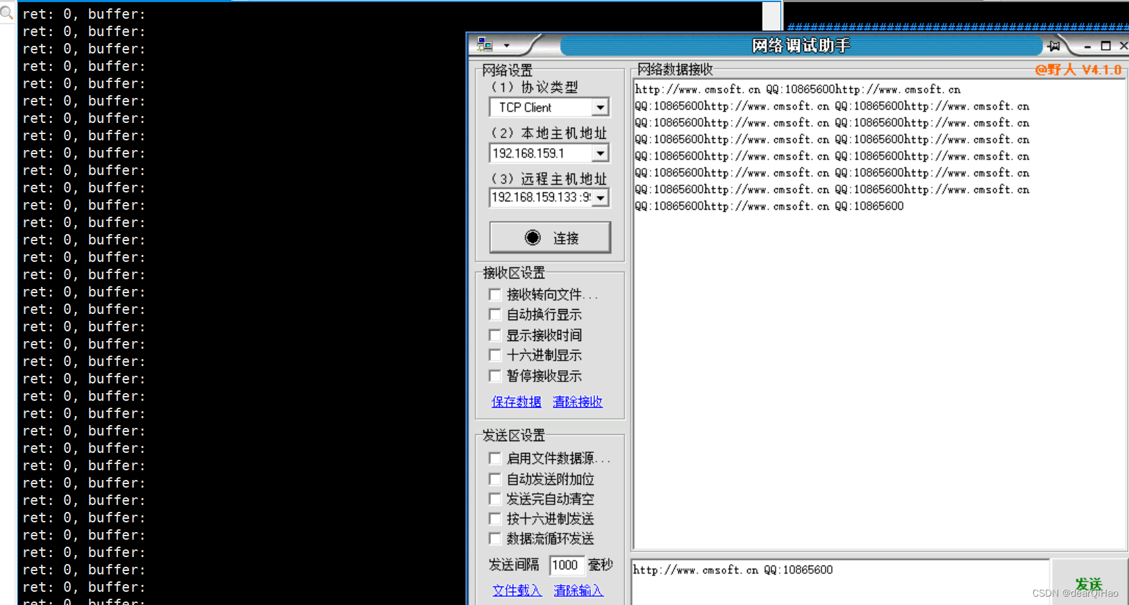Click the 保存数据 link
This screenshot has height=605, width=1129.
pos(516,401)
